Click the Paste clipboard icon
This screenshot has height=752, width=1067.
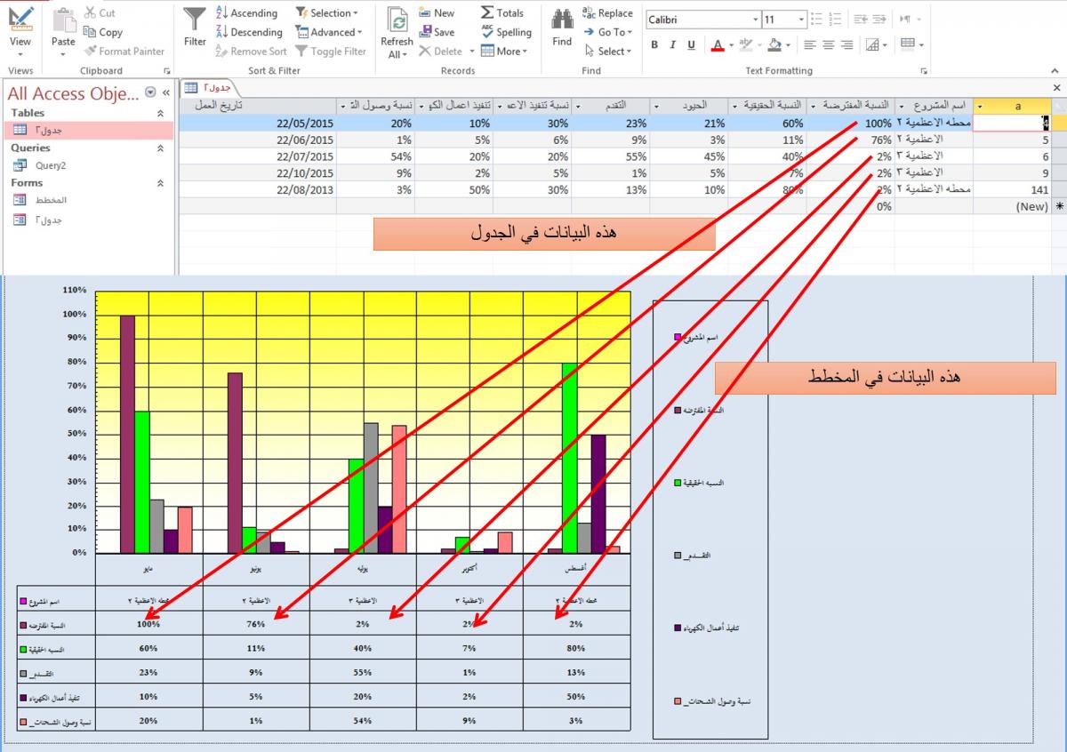pyautogui.click(x=63, y=20)
